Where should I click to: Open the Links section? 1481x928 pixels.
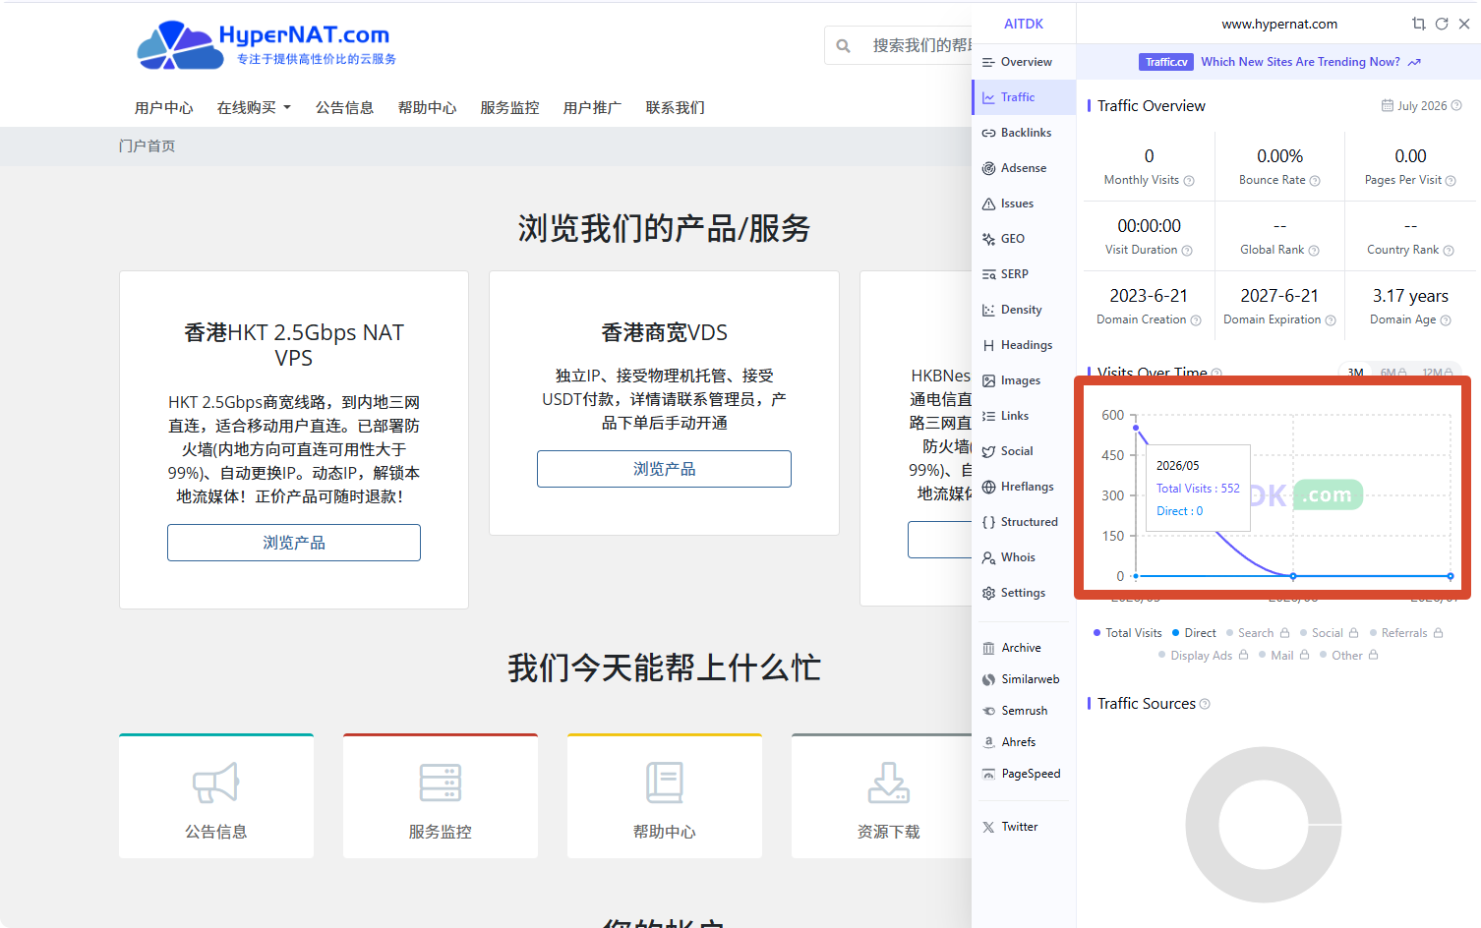click(x=1023, y=416)
